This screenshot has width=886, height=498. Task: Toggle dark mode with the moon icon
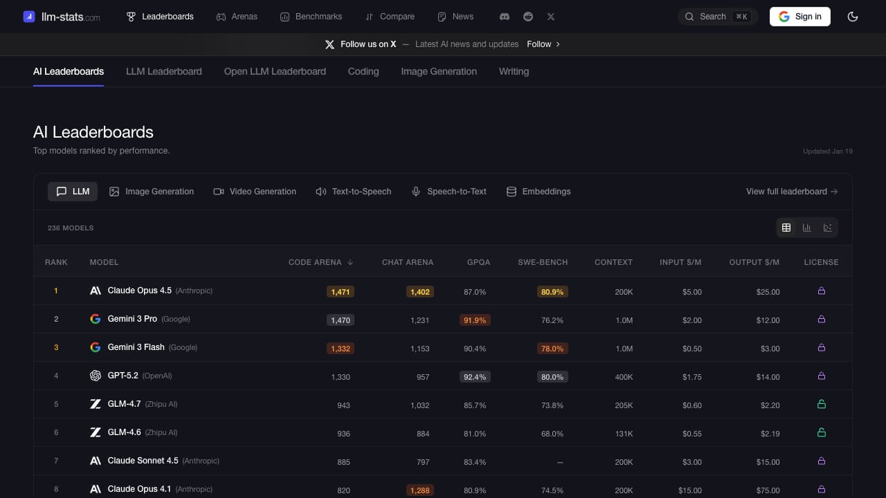853,17
